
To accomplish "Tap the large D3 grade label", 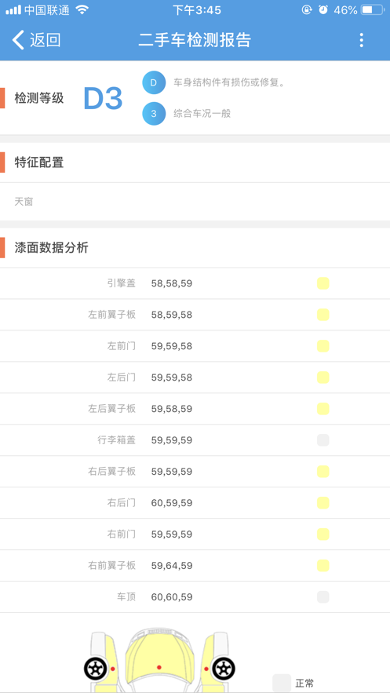I will (103, 98).
